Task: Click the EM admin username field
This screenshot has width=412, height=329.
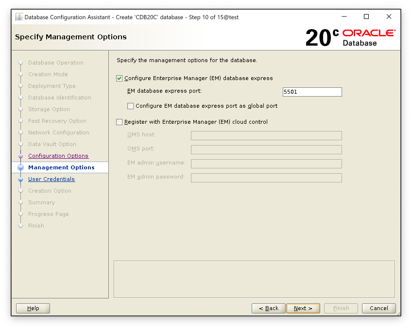Action: (x=266, y=164)
